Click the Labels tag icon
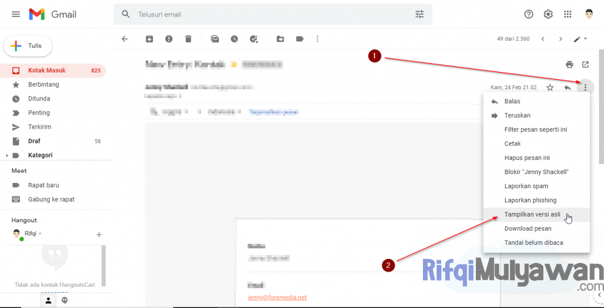The image size is (604, 308). point(300,39)
